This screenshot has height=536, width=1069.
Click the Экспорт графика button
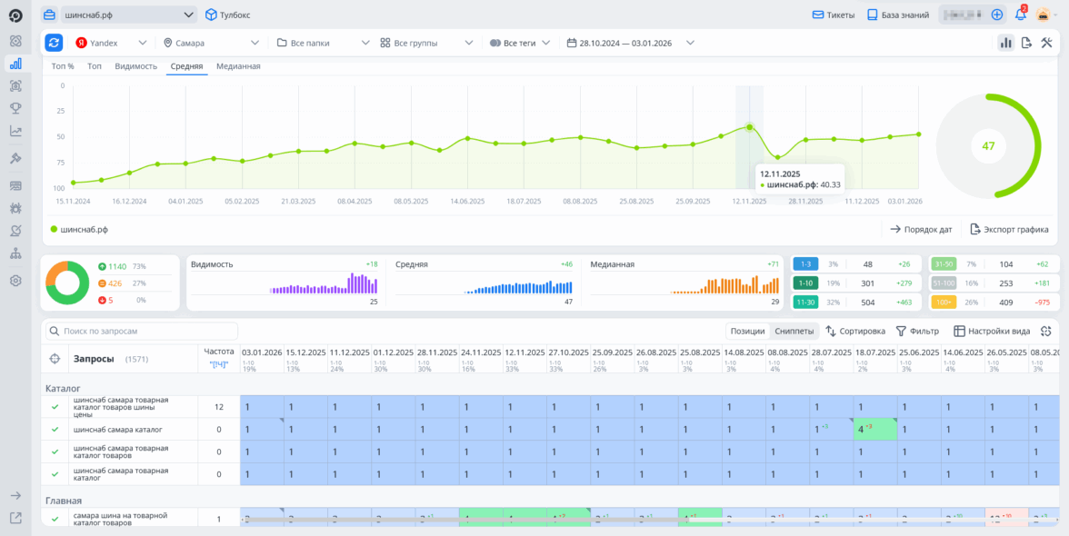(x=1008, y=230)
